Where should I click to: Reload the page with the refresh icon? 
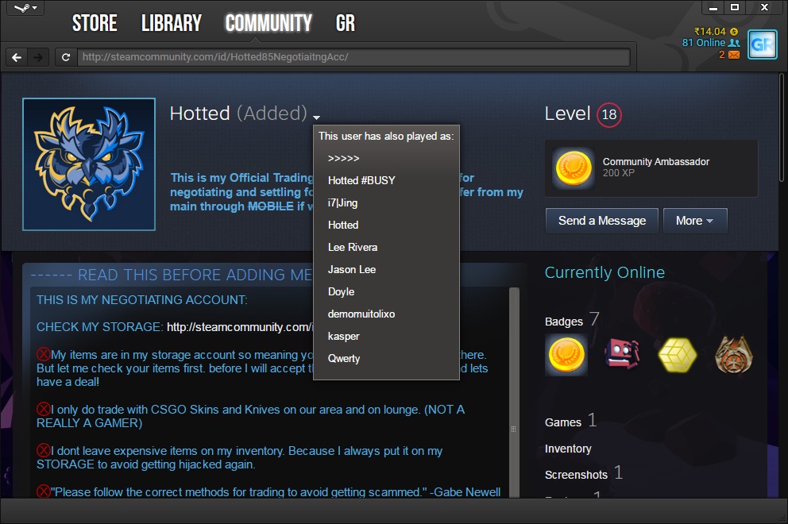(66, 57)
